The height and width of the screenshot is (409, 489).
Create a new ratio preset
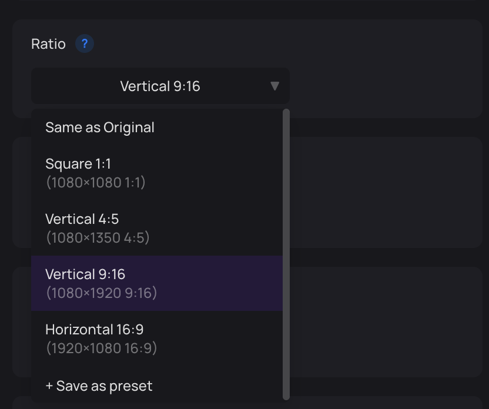click(98, 386)
